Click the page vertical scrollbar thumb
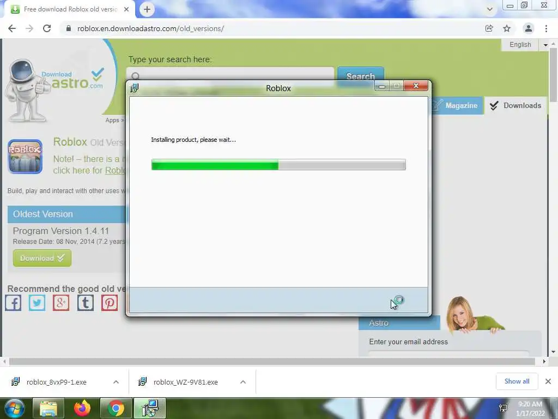This screenshot has height=419, width=558. tap(553, 74)
